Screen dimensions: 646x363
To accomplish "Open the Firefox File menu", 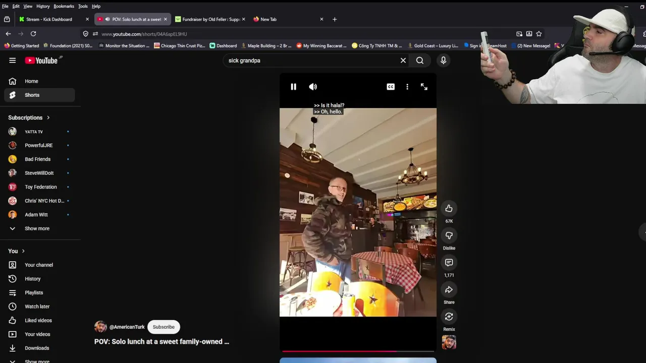I will 5,6.
